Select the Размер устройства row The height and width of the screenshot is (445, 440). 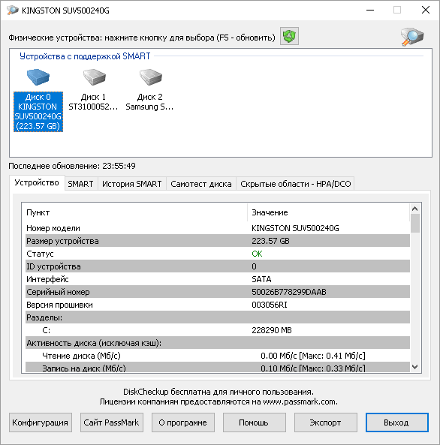tap(218, 241)
